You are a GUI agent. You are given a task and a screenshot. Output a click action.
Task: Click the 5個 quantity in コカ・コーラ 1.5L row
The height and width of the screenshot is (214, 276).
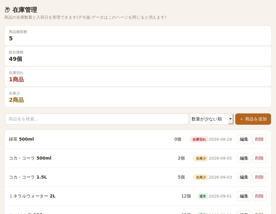pos(181,177)
